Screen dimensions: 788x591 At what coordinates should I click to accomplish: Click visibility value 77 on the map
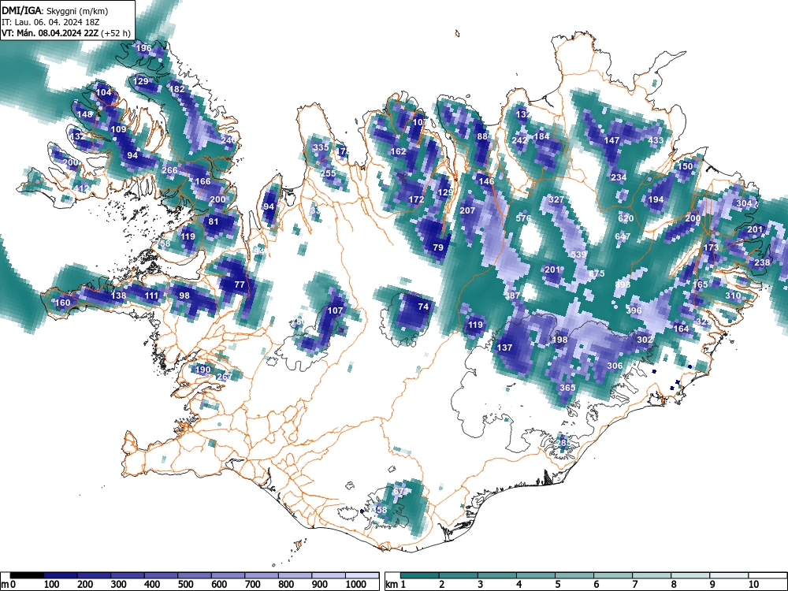[240, 284]
